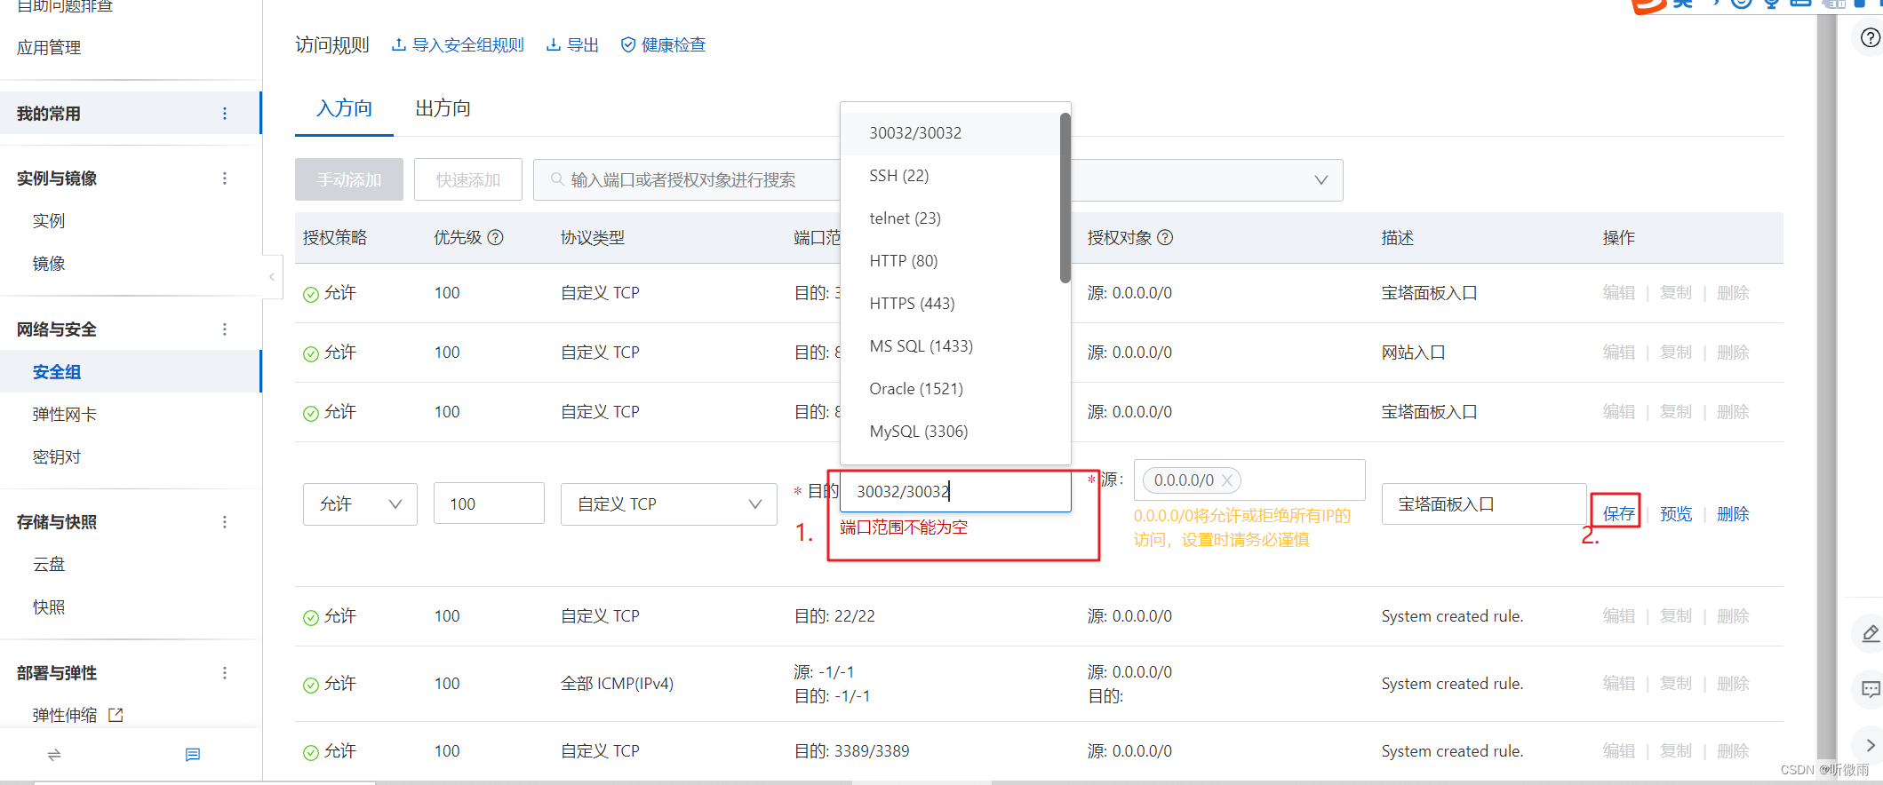The width and height of the screenshot is (1883, 785).
Task: Click the 目的: 22/22 port cell
Action: click(834, 616)
